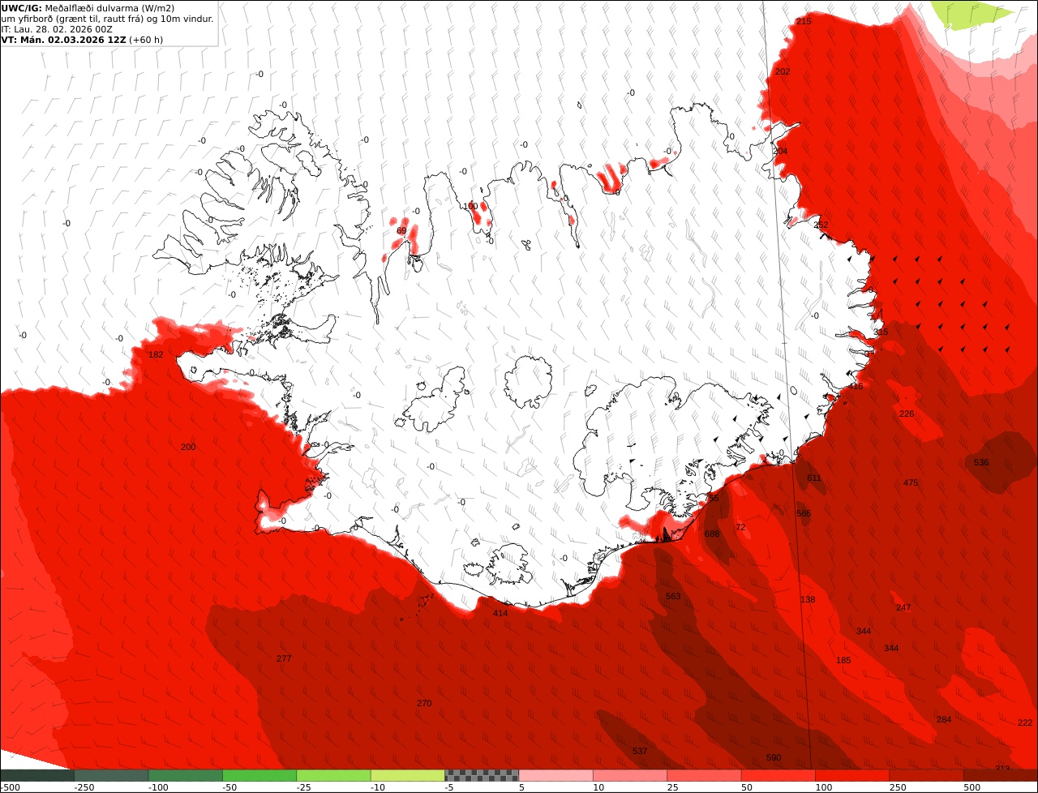Pick the green legend swatch between -100 and -50

tap(185, 775)
